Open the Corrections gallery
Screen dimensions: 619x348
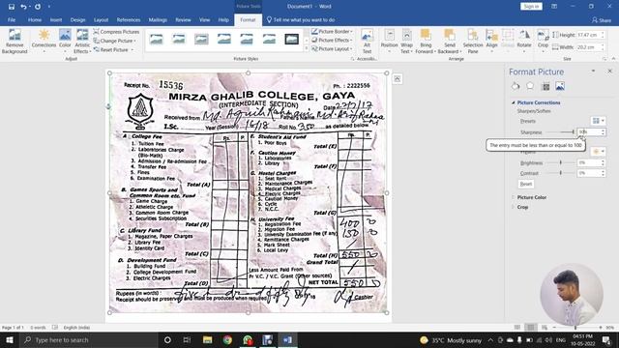(x=44, y=41)
